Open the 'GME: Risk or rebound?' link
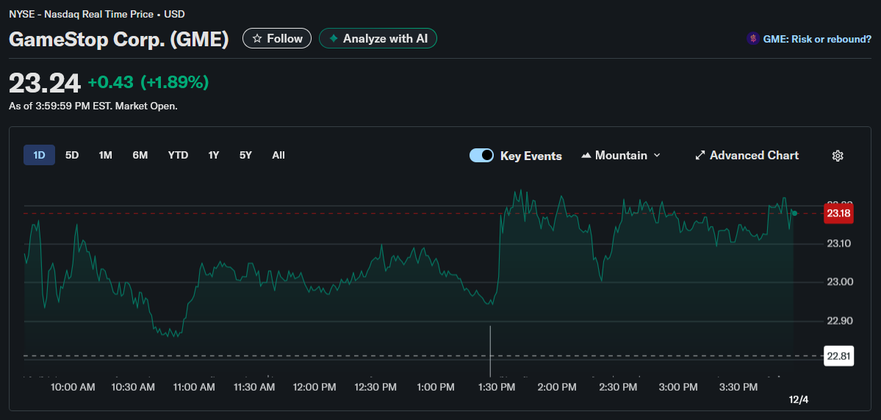 point(817,39)
